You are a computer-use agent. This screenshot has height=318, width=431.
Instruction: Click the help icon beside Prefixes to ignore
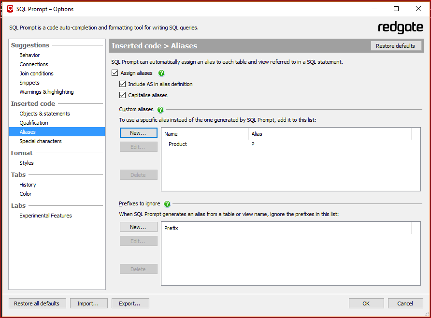[x=167, y=204]
